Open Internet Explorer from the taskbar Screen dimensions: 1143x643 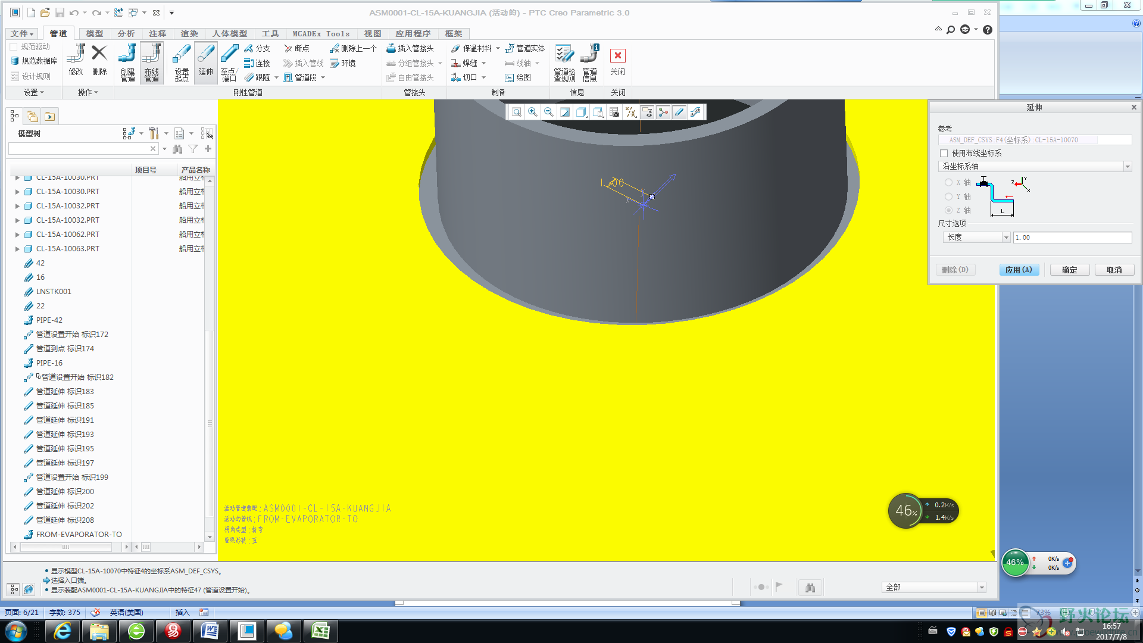point(62,631)
